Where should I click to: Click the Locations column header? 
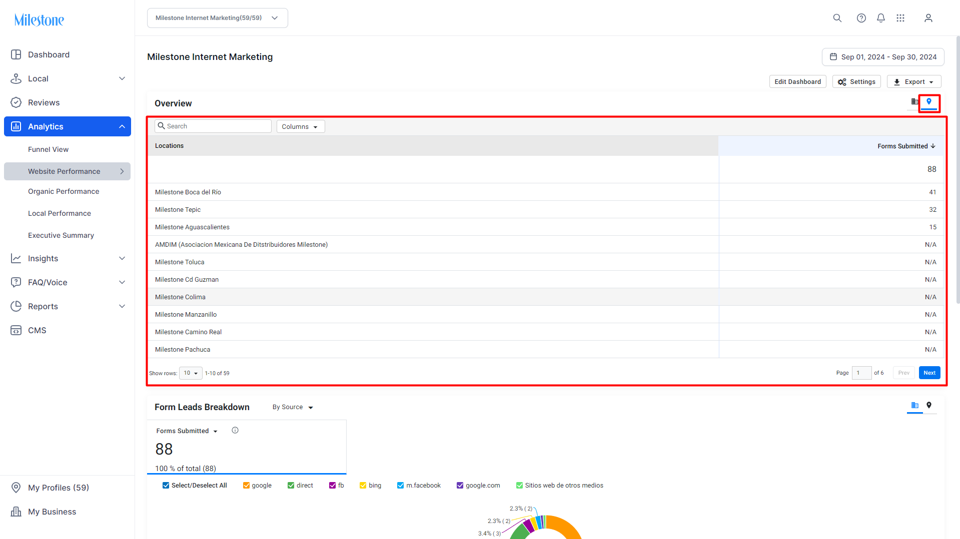(433, 146)
